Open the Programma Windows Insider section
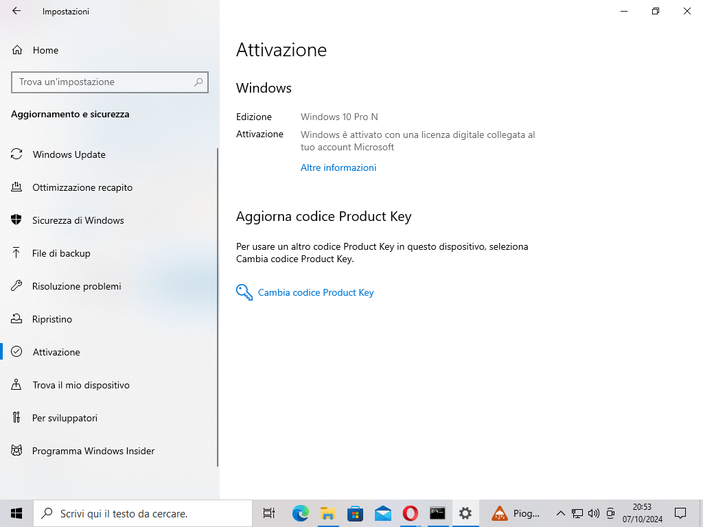 pos(95,451)
